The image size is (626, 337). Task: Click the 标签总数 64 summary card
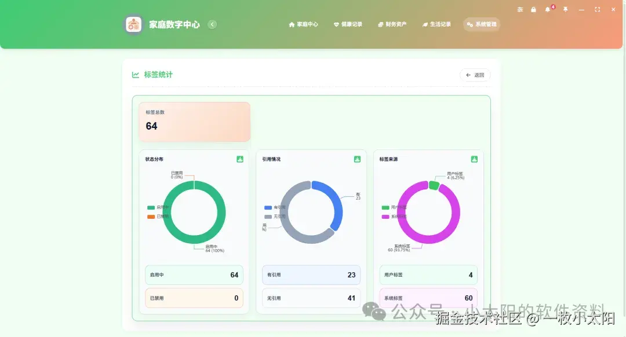(194, 122)
